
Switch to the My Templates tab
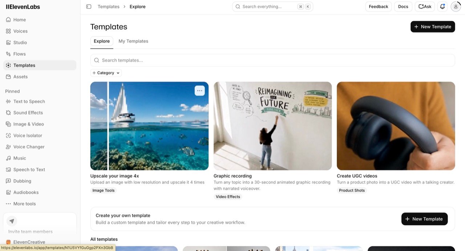[x=133, y=41]
